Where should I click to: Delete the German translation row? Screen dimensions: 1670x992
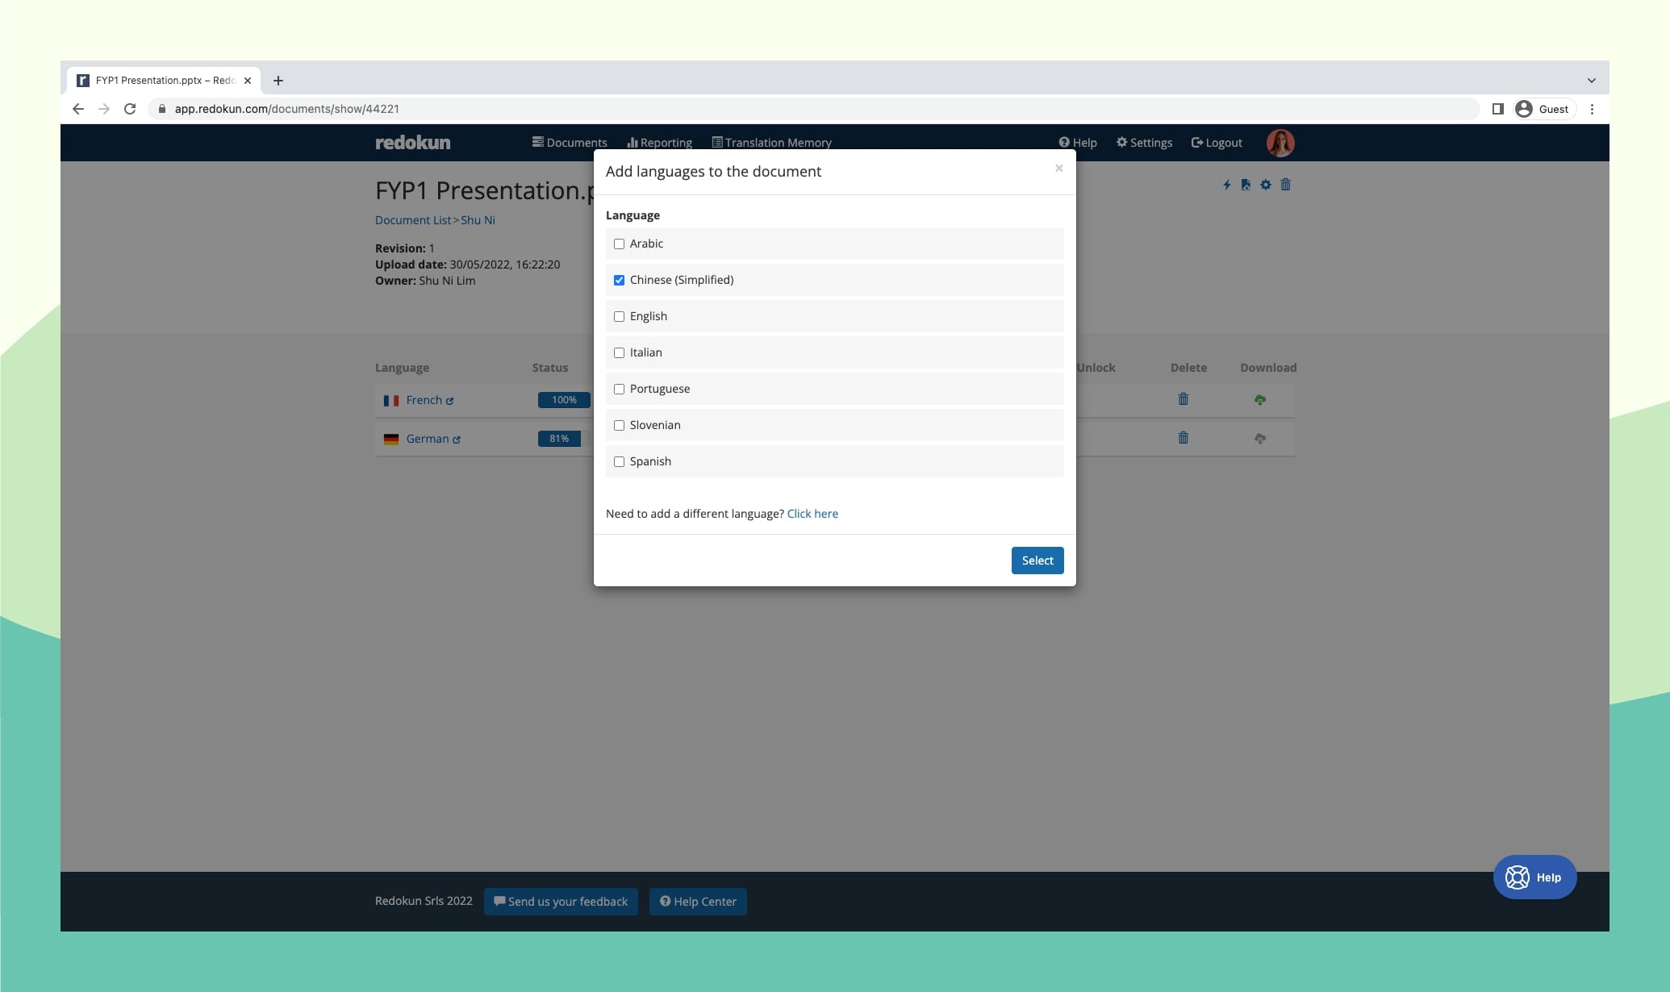(x=1183, y=438)
